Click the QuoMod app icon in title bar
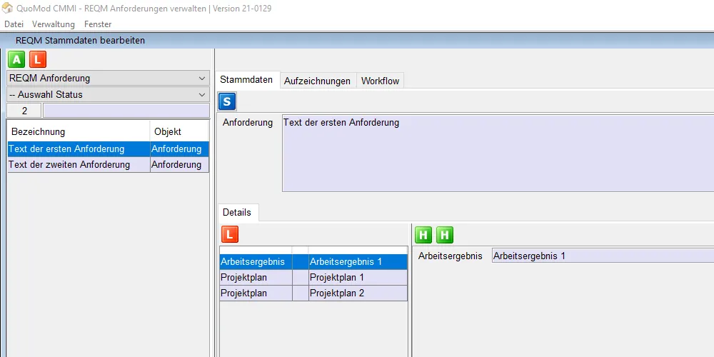This screenshot has height=357, width=714. click(x=8, y=9)
